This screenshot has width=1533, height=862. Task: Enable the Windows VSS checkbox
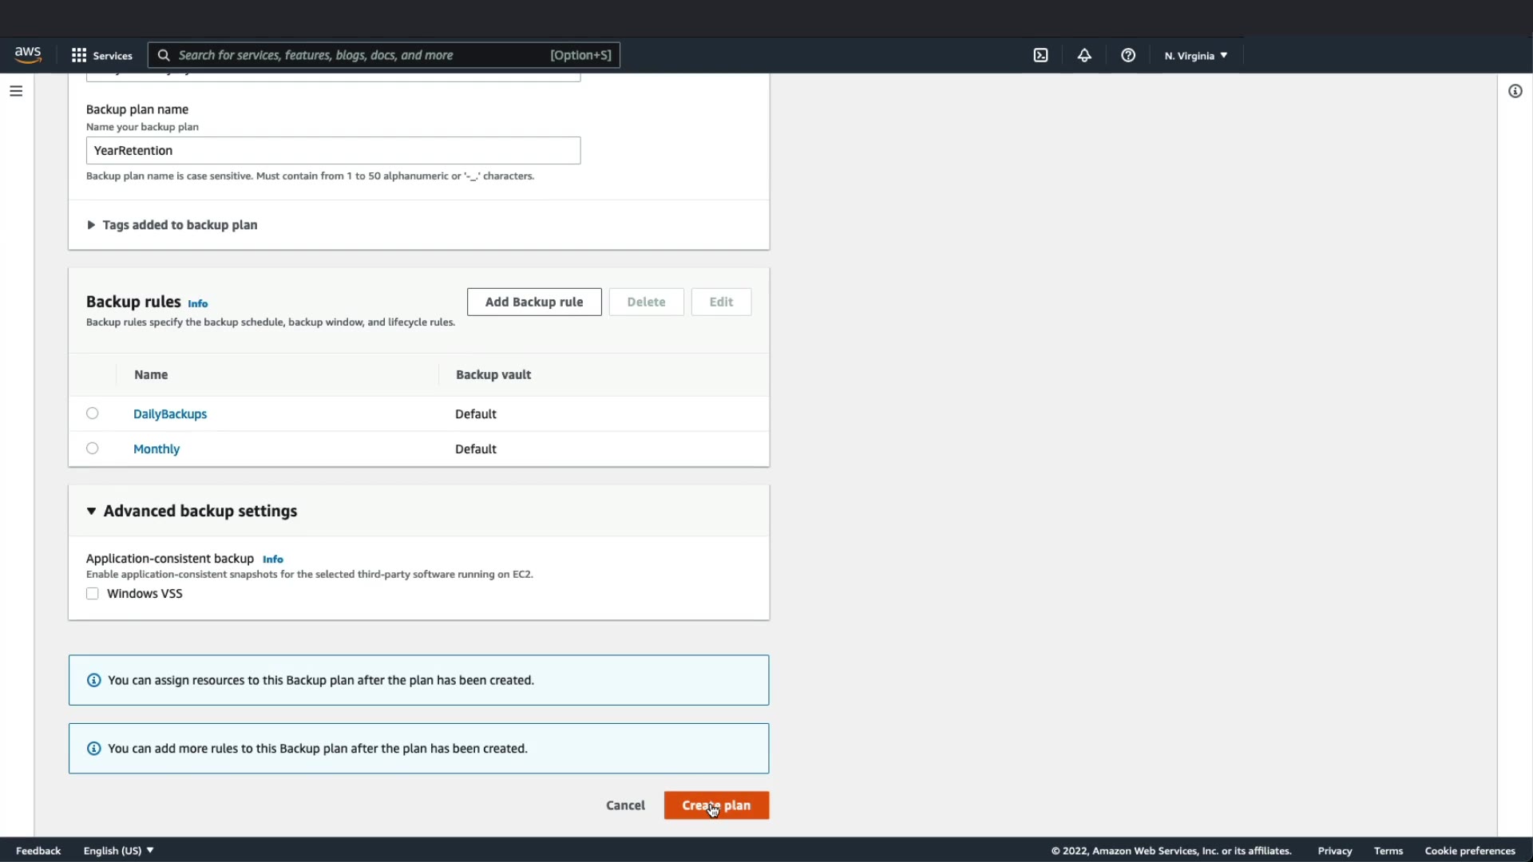pyautogui.click(x=93, y=594)
